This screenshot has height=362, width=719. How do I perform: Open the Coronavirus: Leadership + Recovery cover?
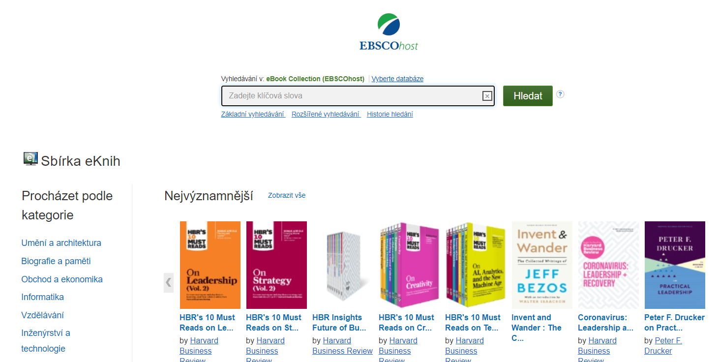608,265
